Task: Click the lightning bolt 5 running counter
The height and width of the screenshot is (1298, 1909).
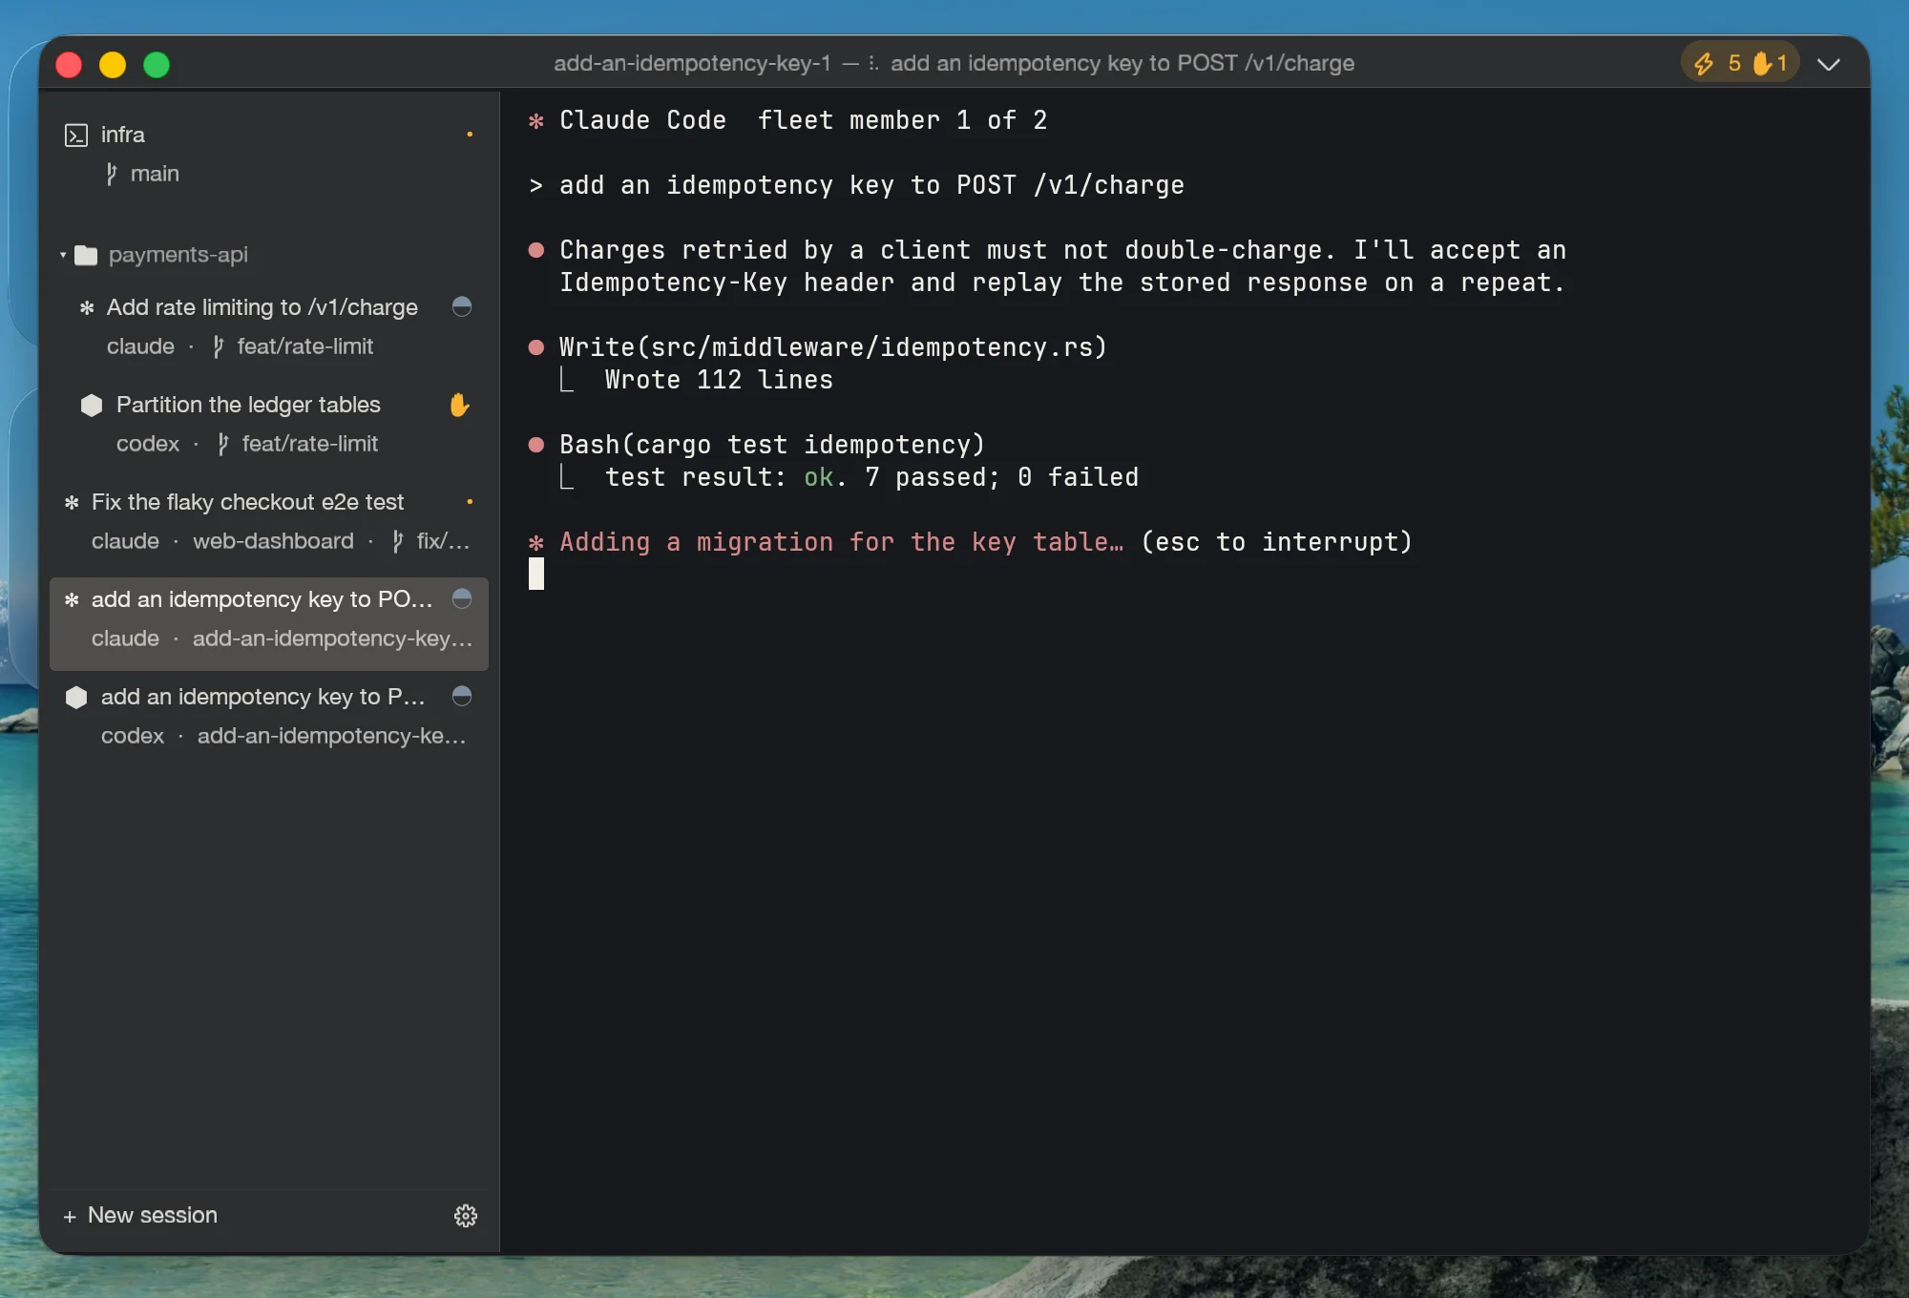Action: tap(1717, 63)
